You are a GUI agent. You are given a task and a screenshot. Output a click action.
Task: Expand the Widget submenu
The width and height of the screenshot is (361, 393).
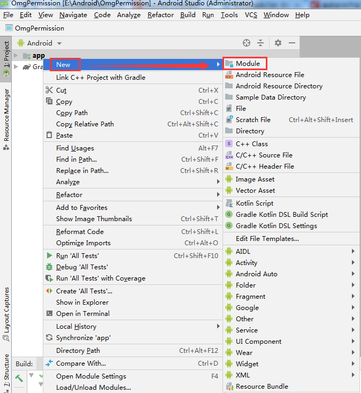(353, 364)
